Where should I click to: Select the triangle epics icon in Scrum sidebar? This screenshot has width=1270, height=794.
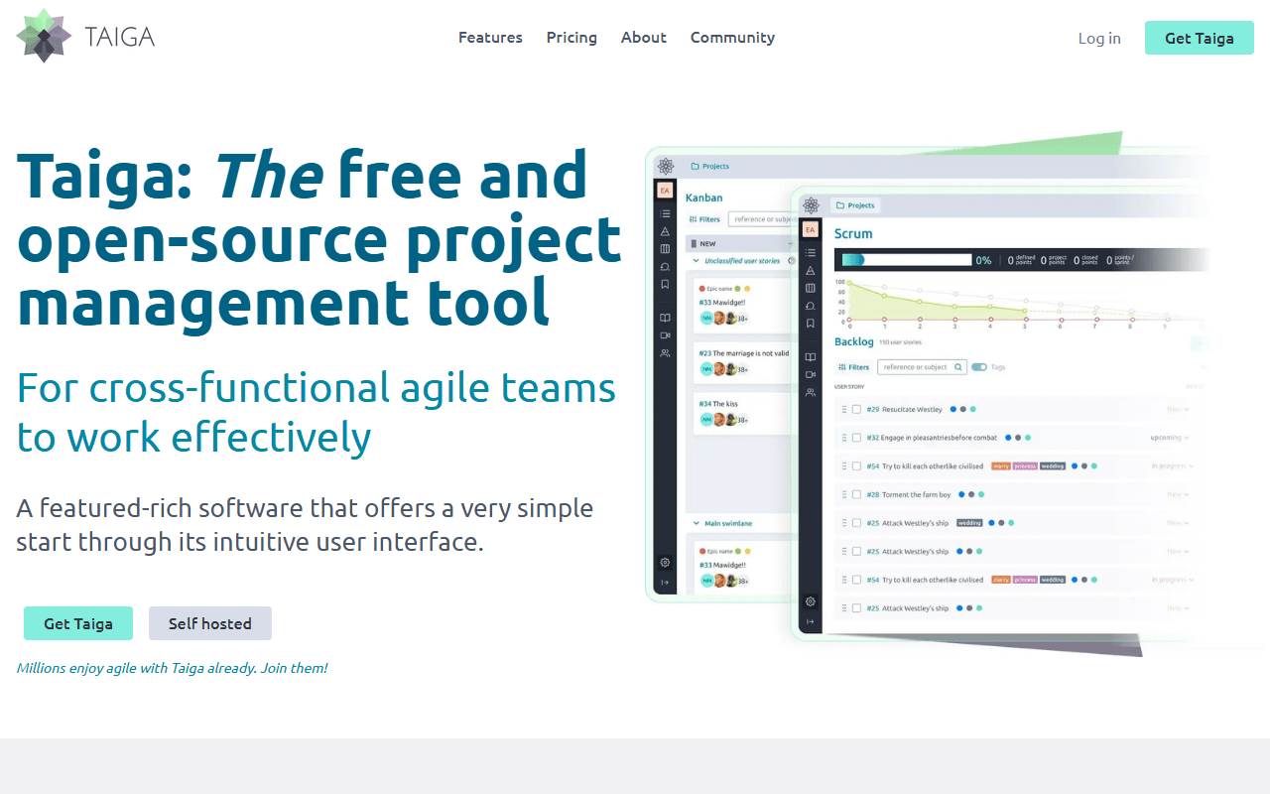(x=811, y=270)
